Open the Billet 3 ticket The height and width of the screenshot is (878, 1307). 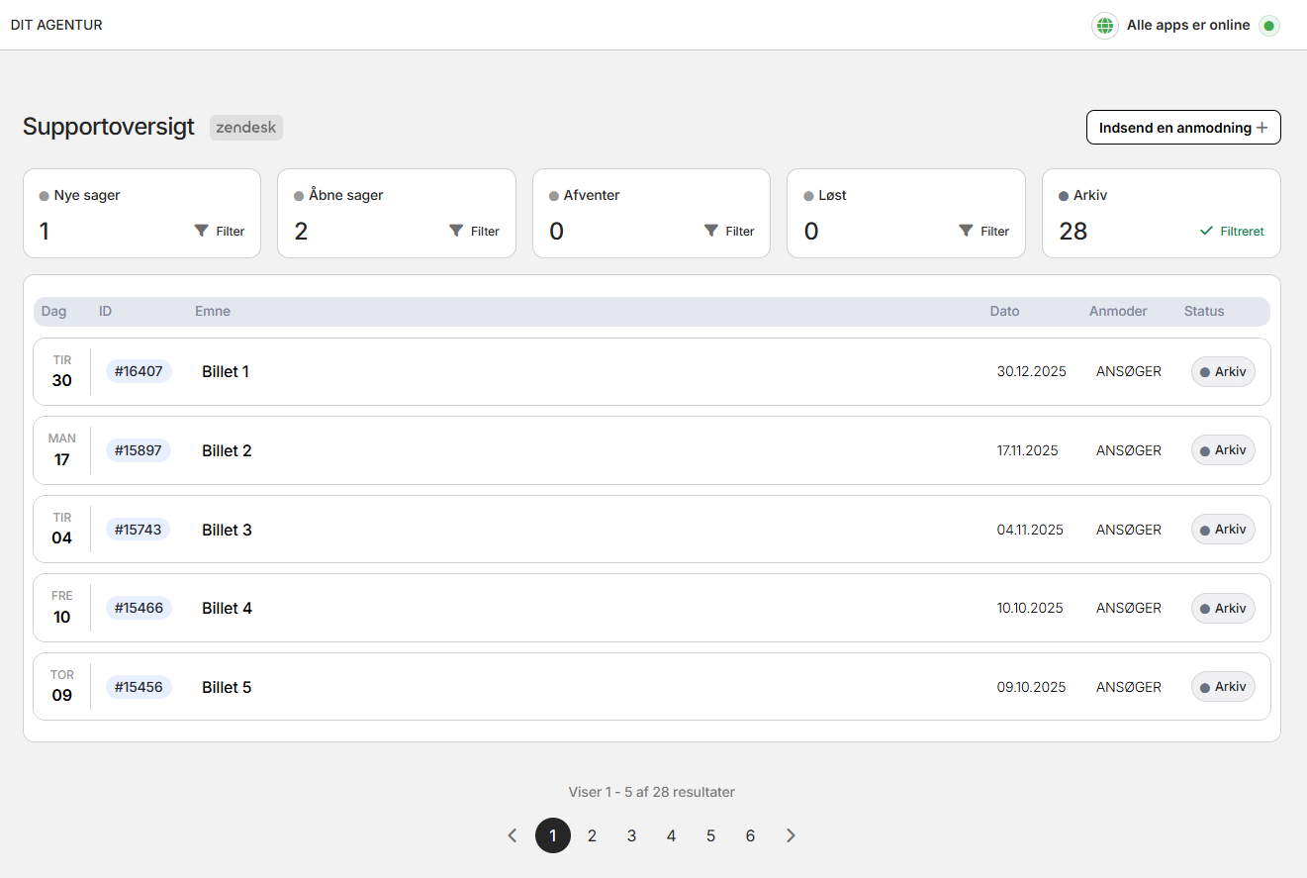(227, 530)
